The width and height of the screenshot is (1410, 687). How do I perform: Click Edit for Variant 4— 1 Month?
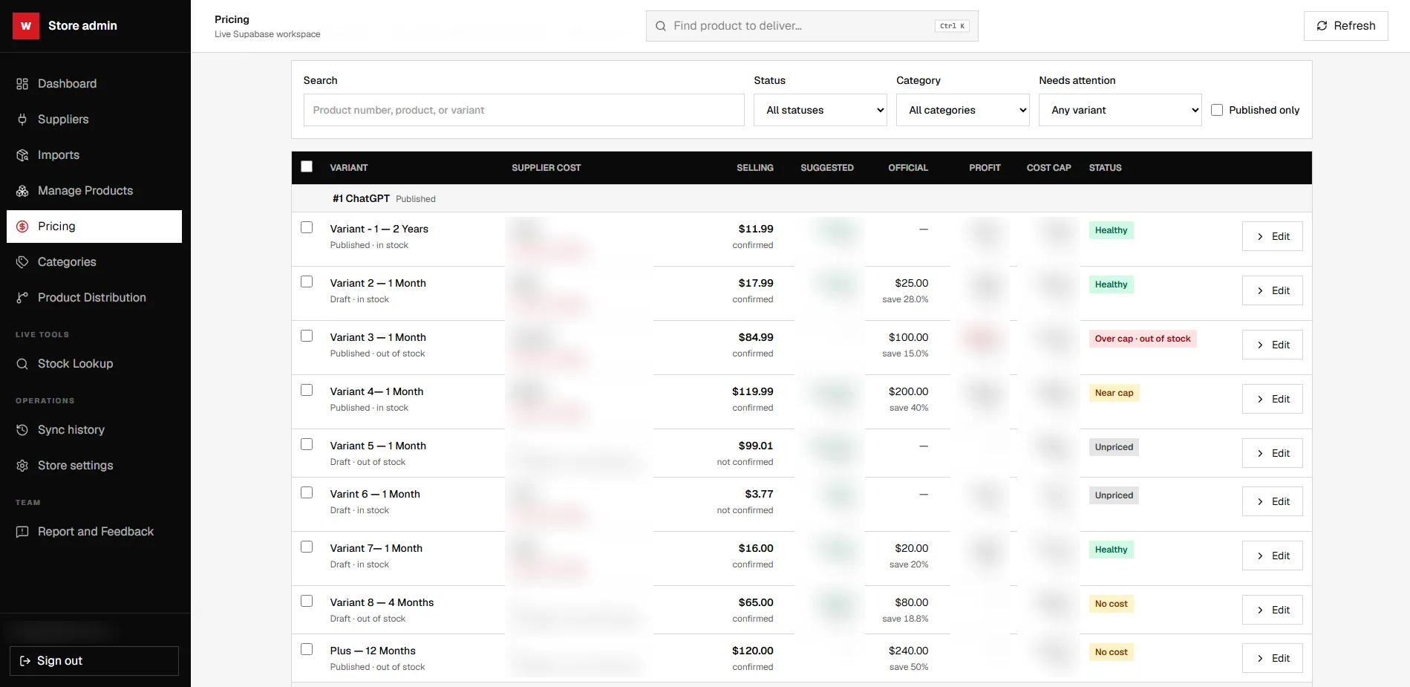click(1273, 399)
